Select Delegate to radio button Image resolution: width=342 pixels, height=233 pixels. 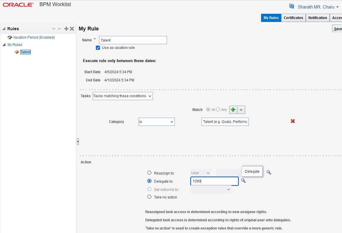click(x=149, y=181)
